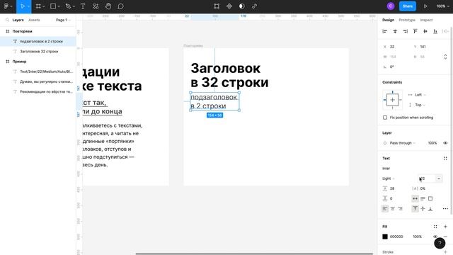The image size is (453, 255).
Task: Click the line height field
Action: 395,188
